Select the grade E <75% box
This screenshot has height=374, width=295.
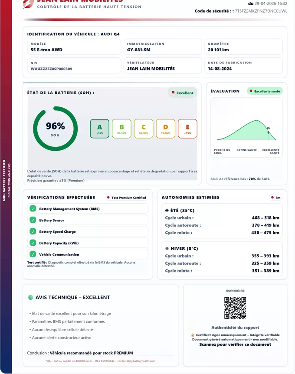pos(187,129)
